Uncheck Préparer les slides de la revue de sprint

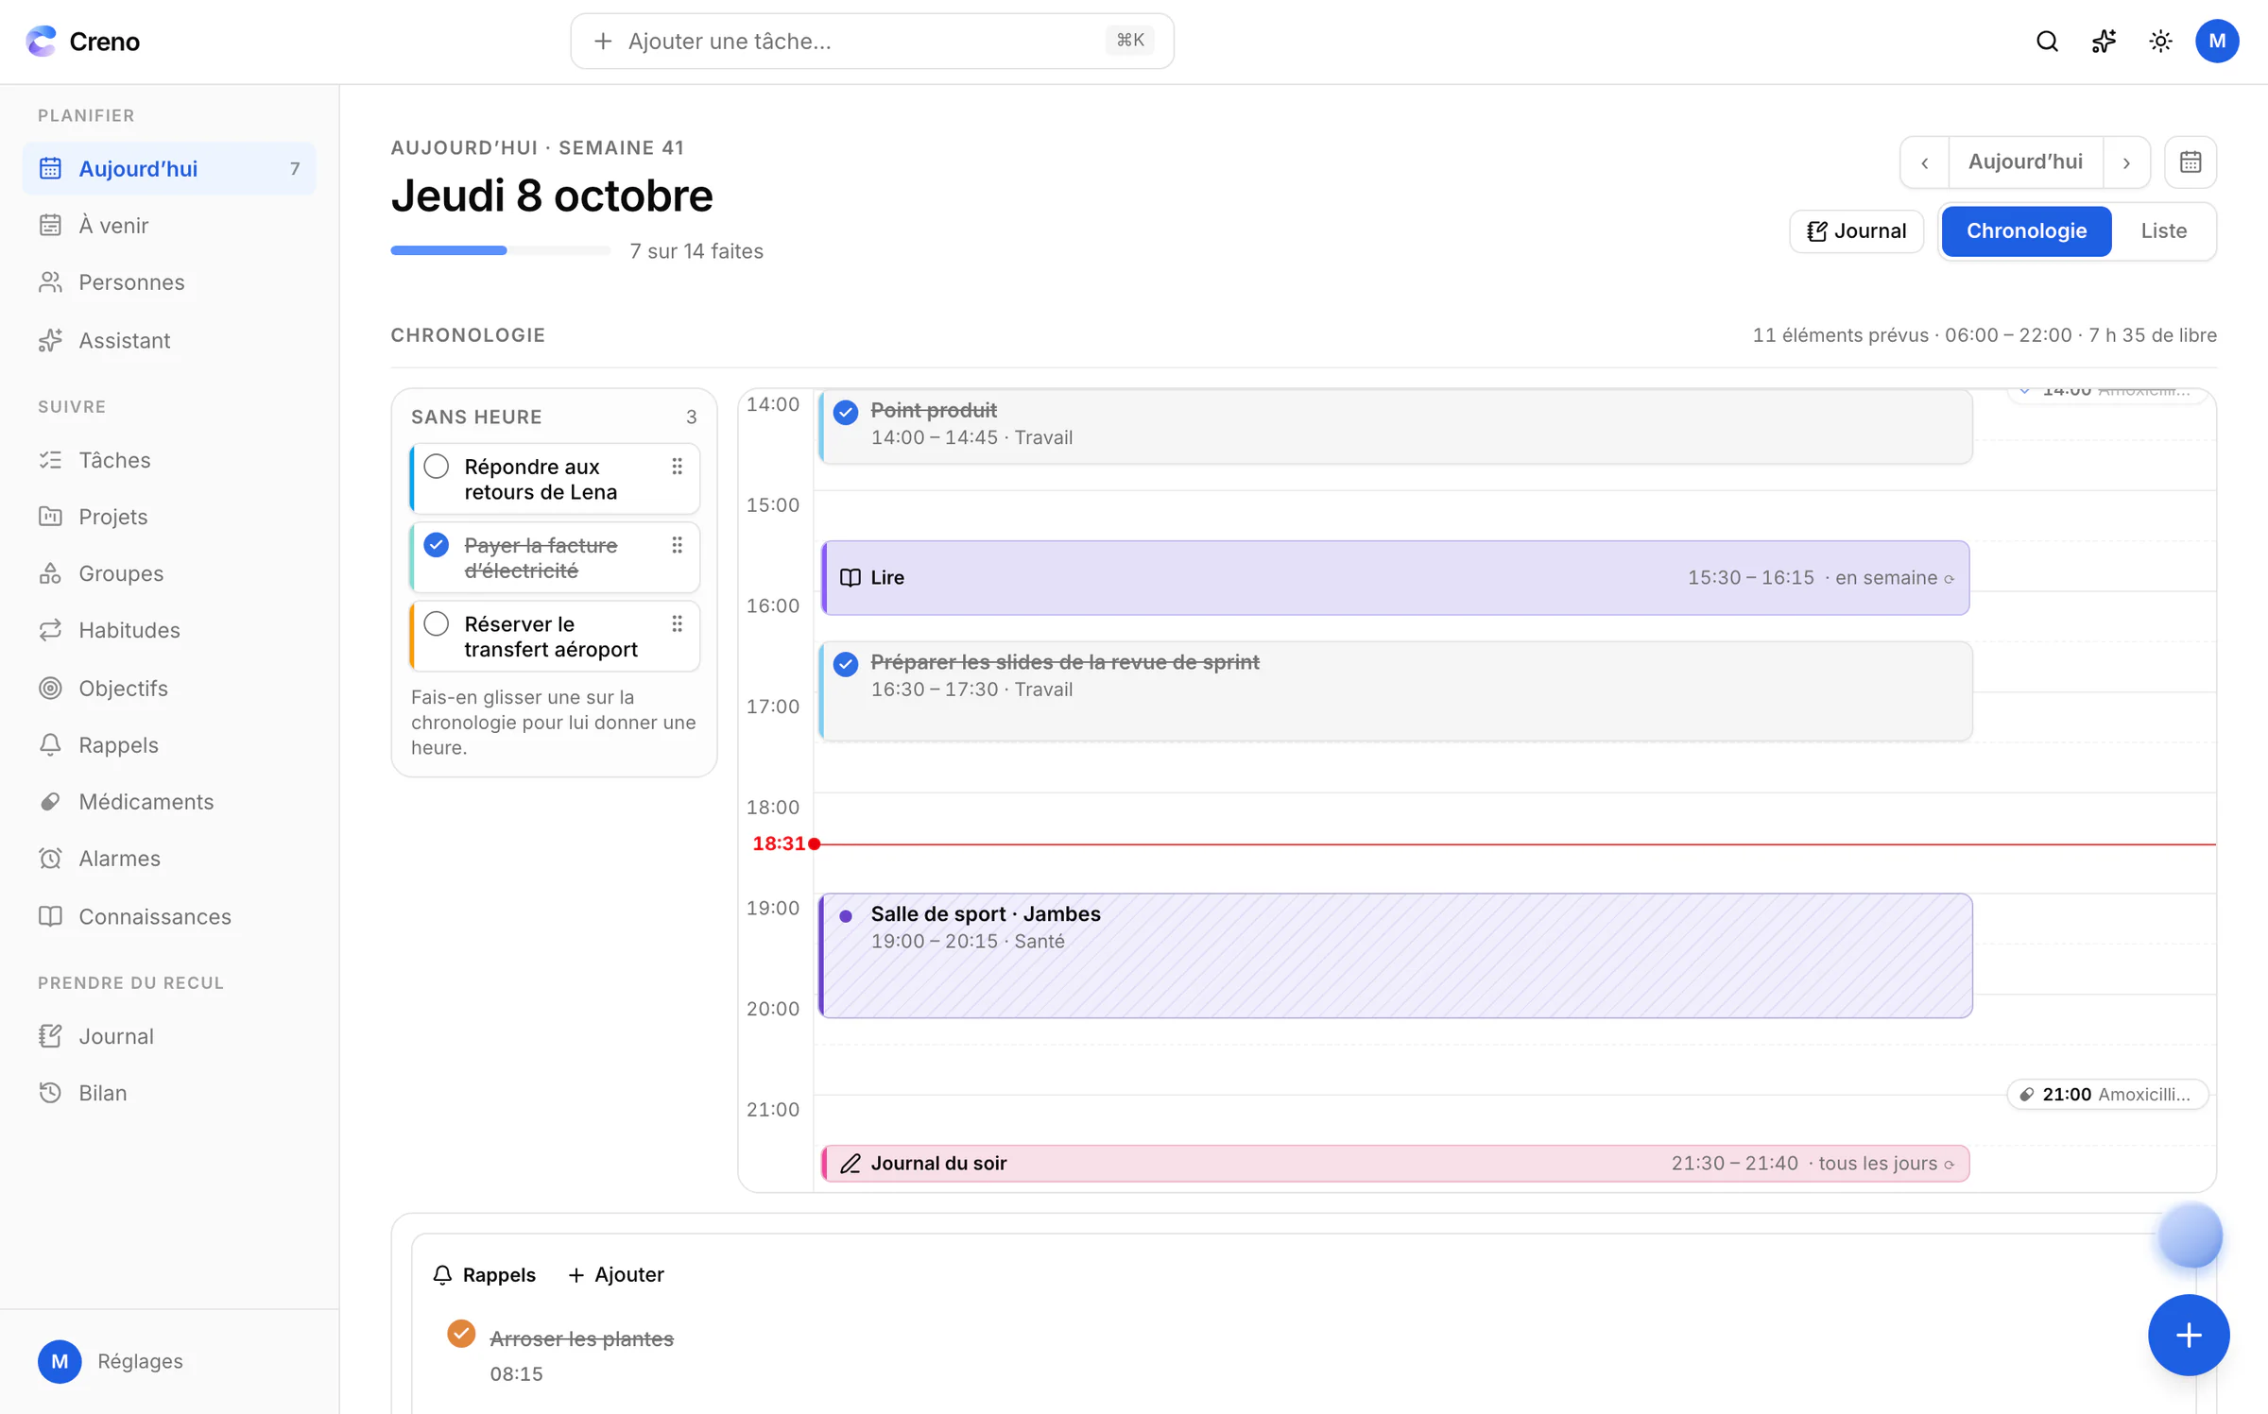(846, 664)
